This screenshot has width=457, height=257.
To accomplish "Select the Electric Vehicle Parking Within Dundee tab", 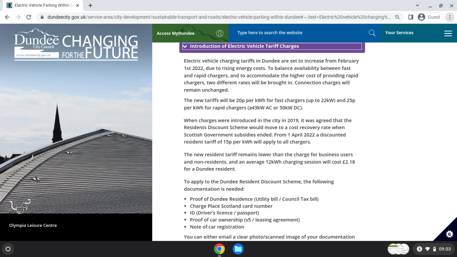I will pyautogui.click(x=43, y=5).
